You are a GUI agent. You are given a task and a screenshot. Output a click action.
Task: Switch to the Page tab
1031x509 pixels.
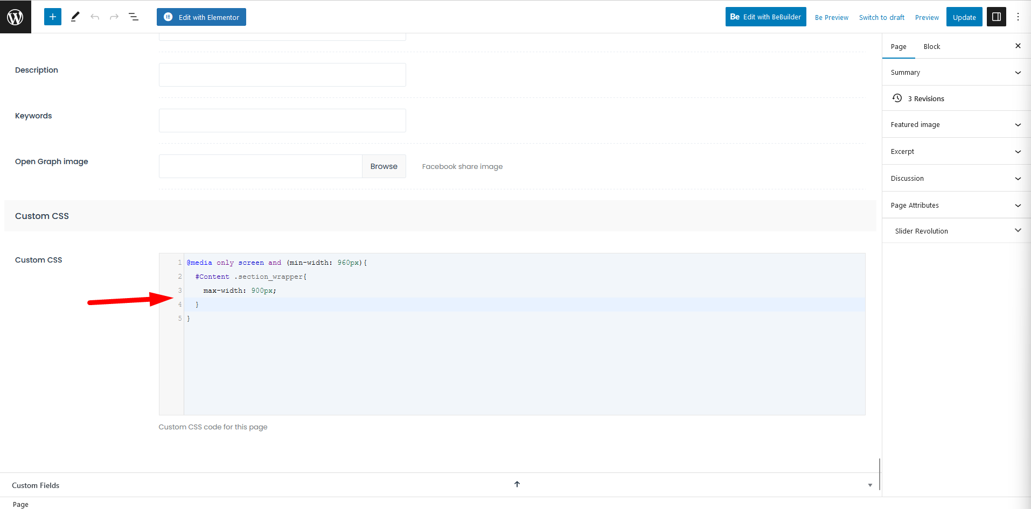click(x=898, y=46)
